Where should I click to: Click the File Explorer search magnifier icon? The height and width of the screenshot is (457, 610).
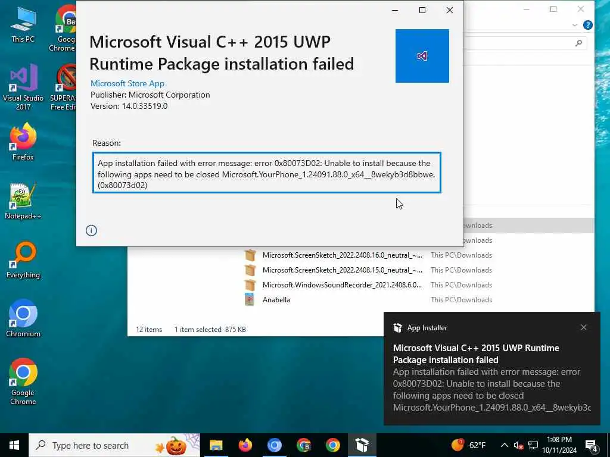579,43
